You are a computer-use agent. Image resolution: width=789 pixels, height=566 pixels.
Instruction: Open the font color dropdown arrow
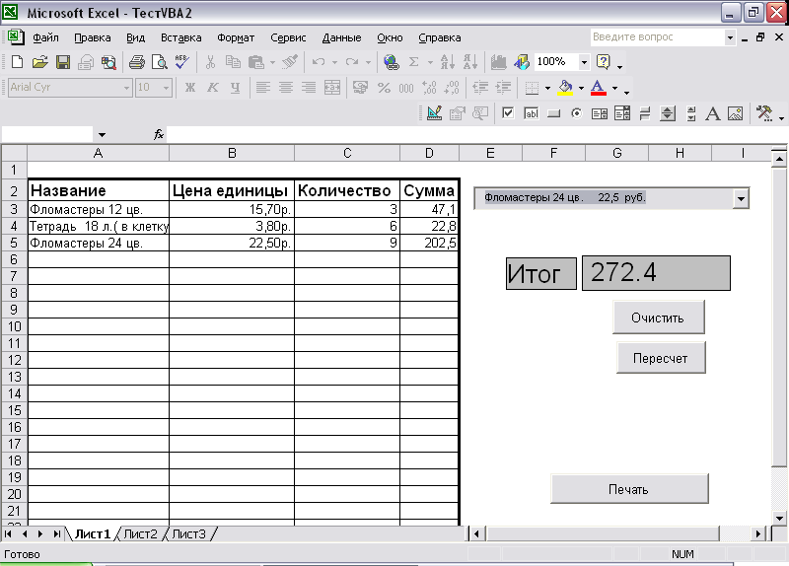(614, 88)
